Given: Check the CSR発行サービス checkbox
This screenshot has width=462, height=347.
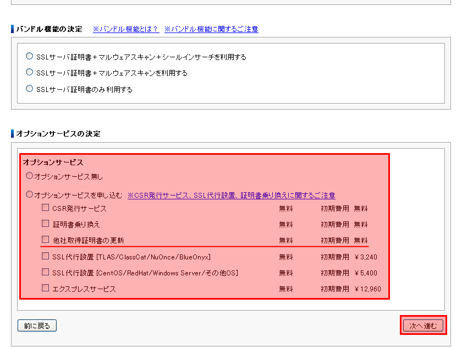Looking at the screenshot, I should click(x=45, y=208).
